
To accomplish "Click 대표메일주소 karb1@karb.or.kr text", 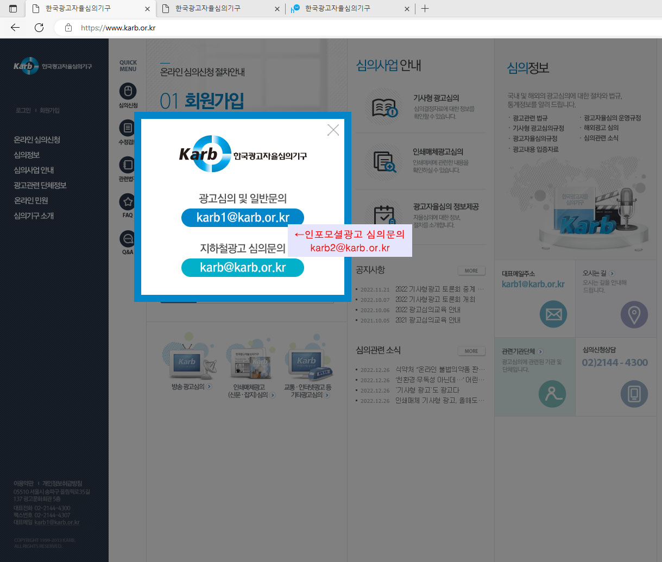I will point(533,284).
